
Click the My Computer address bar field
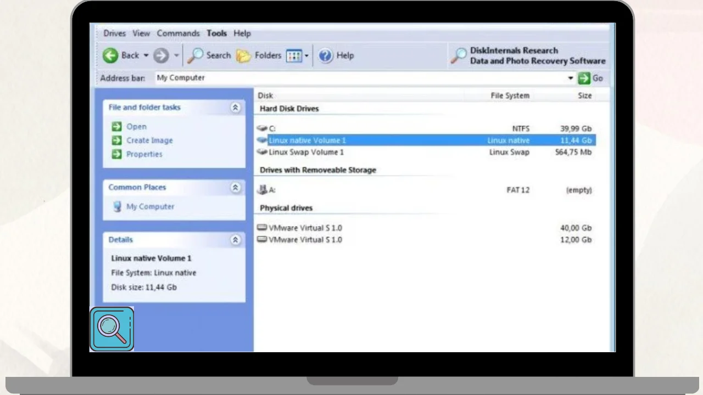pos(357,78)
